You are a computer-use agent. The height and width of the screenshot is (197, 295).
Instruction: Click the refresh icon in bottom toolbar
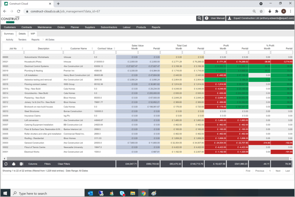pos(6,164)
